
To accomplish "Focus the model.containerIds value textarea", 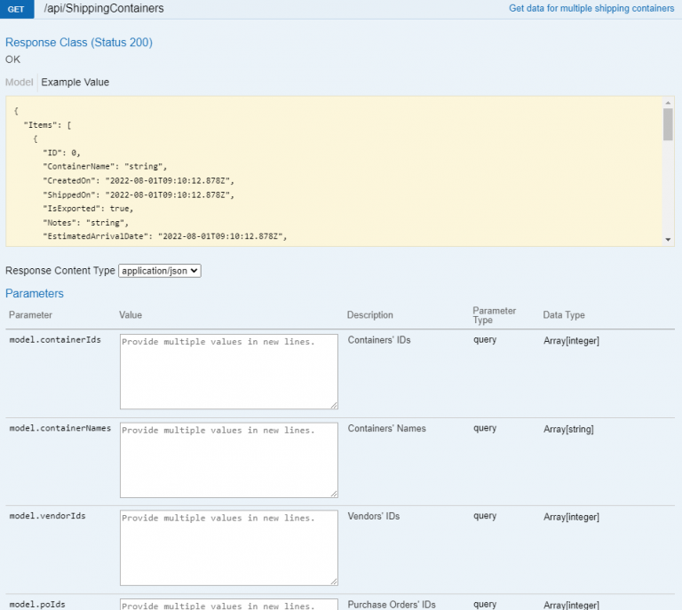I will [229, 372].
